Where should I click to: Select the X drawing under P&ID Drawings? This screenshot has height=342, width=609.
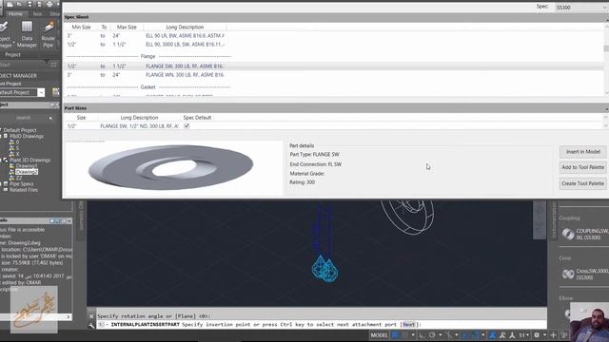pos(17,154)
